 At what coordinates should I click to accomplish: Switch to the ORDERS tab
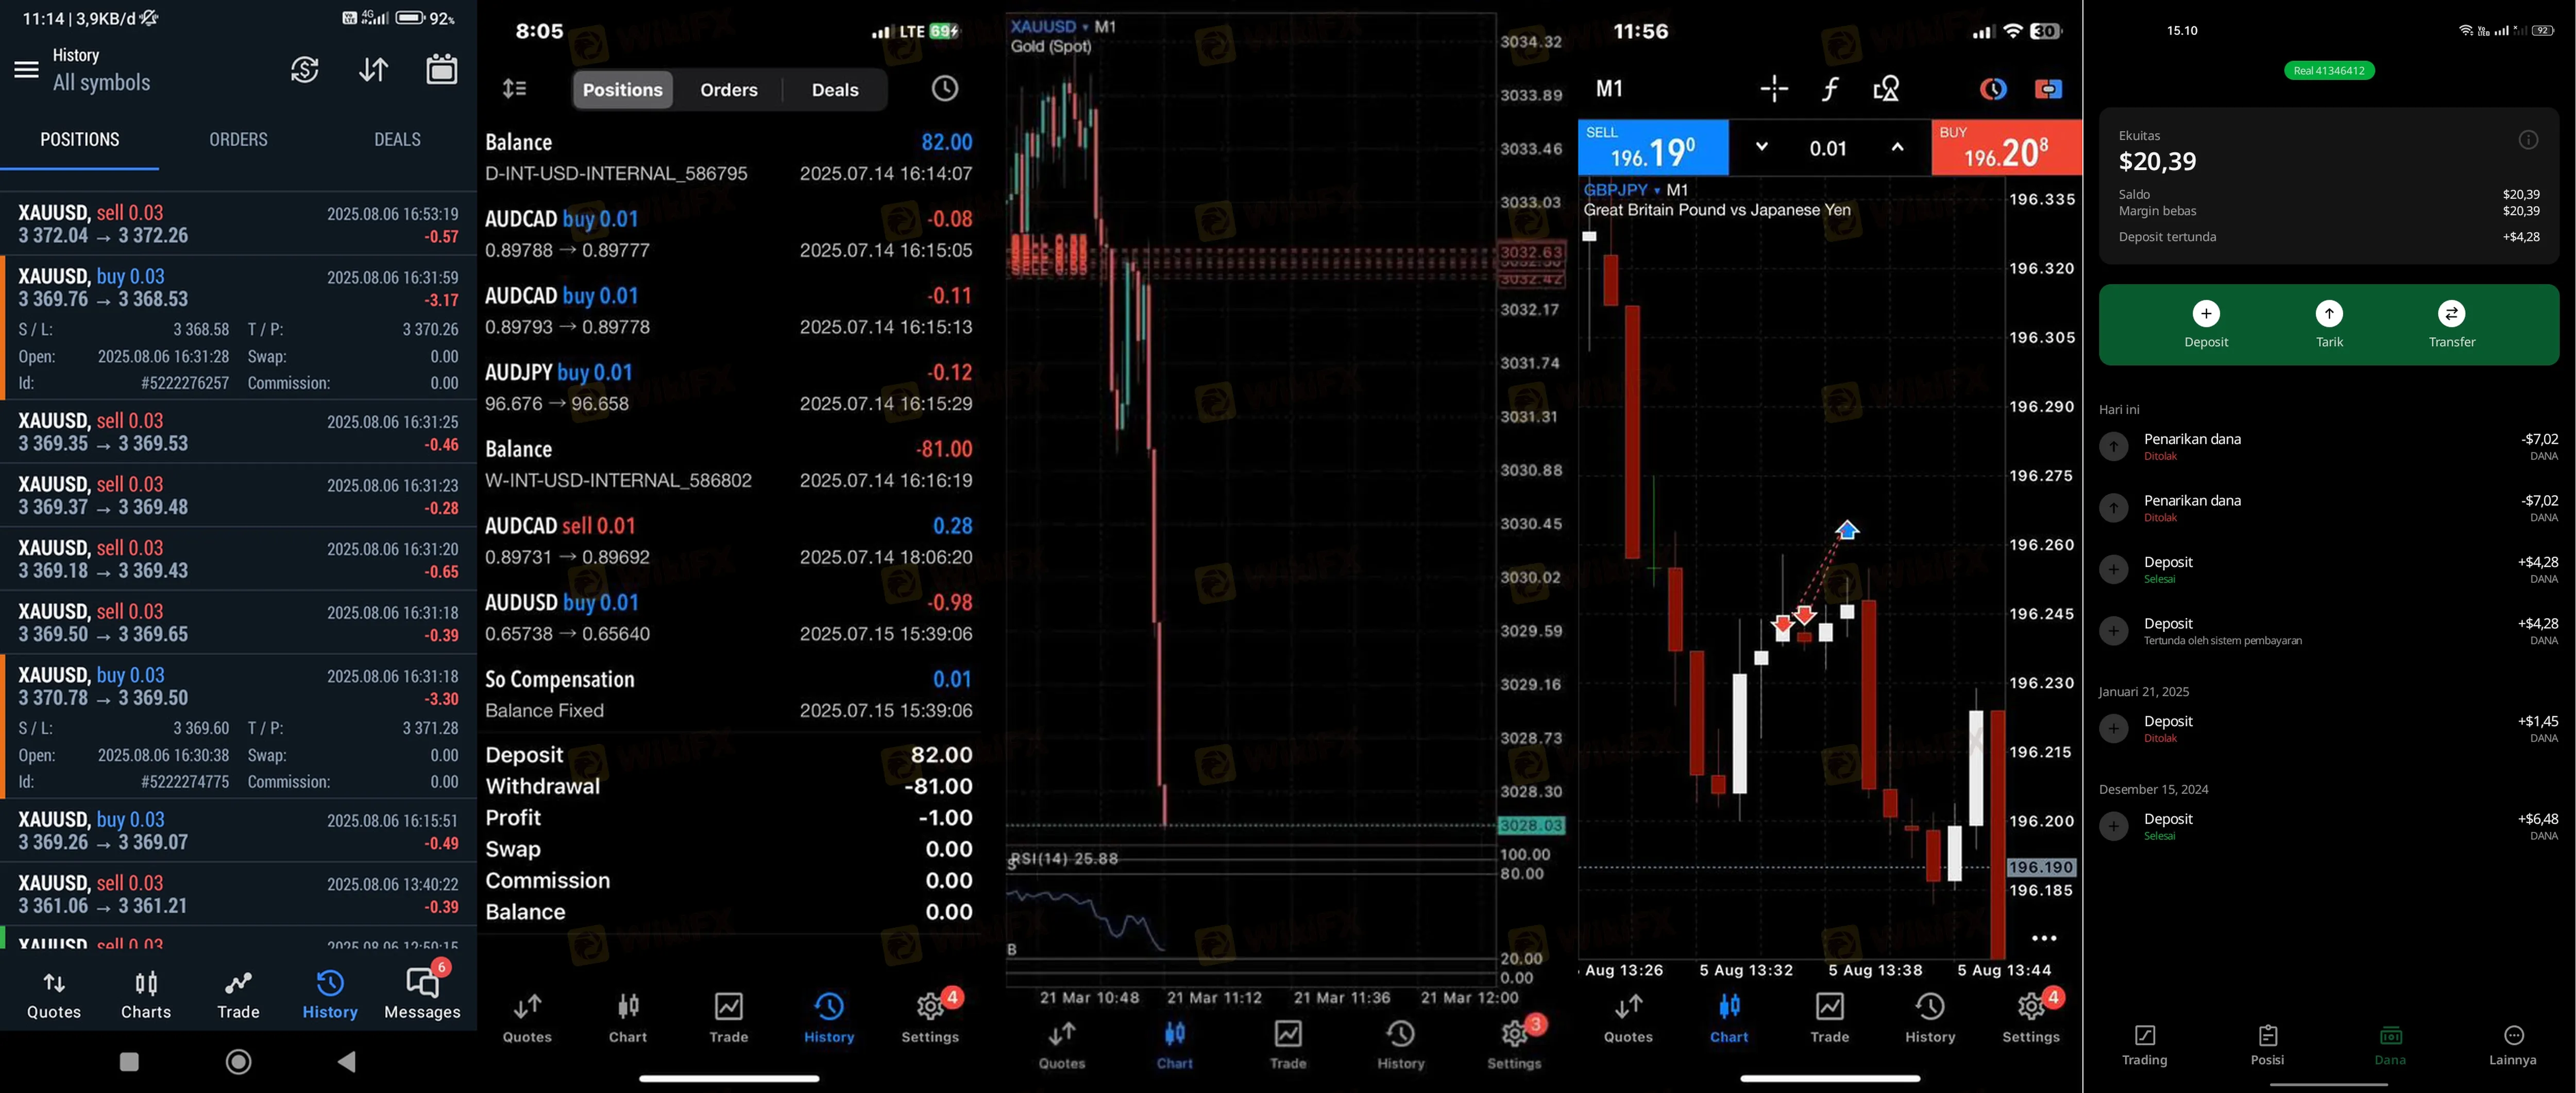238,140
